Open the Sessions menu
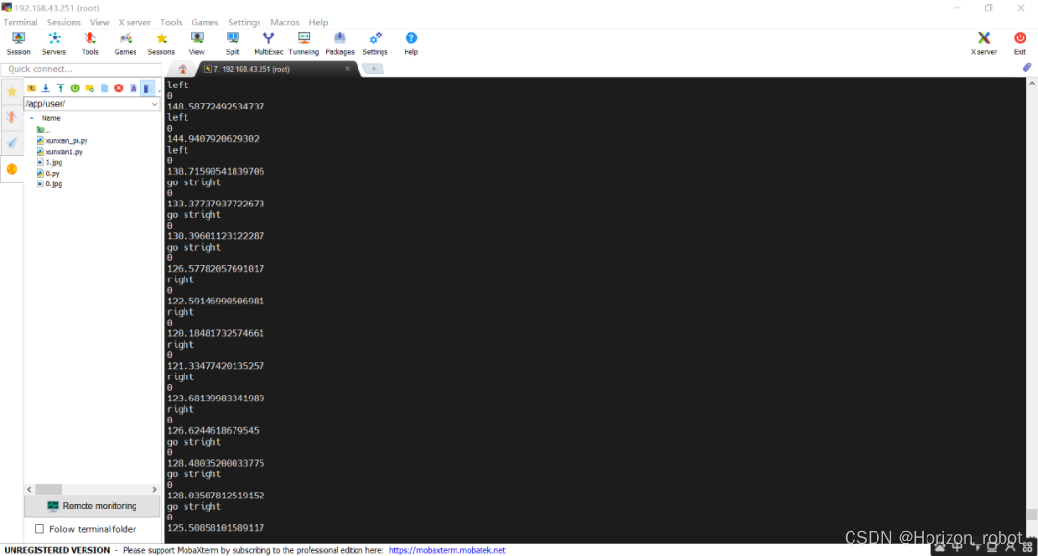The height and width of the screenshot is (556, 1038). click(63, 22)
